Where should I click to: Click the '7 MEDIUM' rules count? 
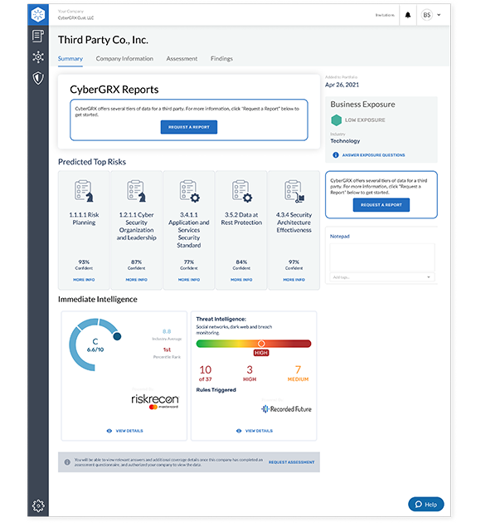point(298,373)
